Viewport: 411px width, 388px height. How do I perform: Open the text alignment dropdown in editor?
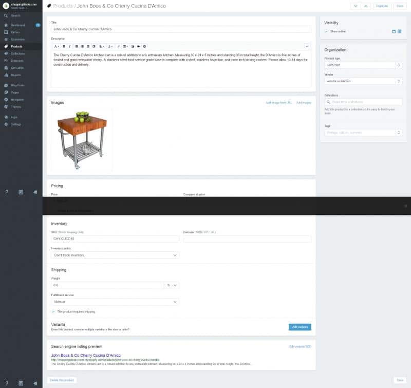[x=102, y=46]
